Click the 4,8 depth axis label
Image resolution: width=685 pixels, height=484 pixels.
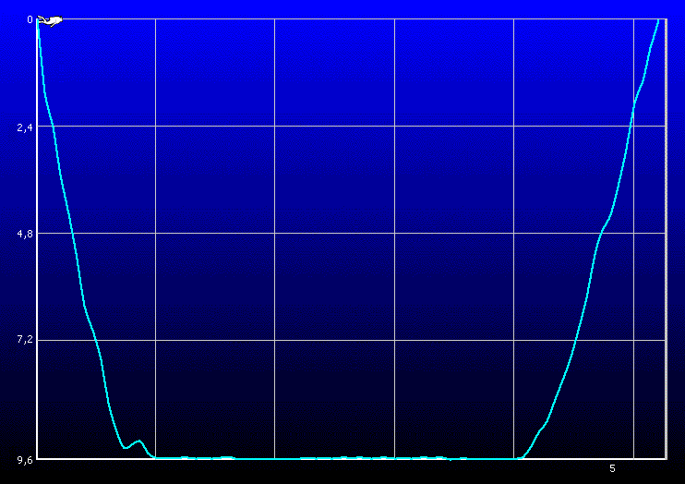point(25,234)
